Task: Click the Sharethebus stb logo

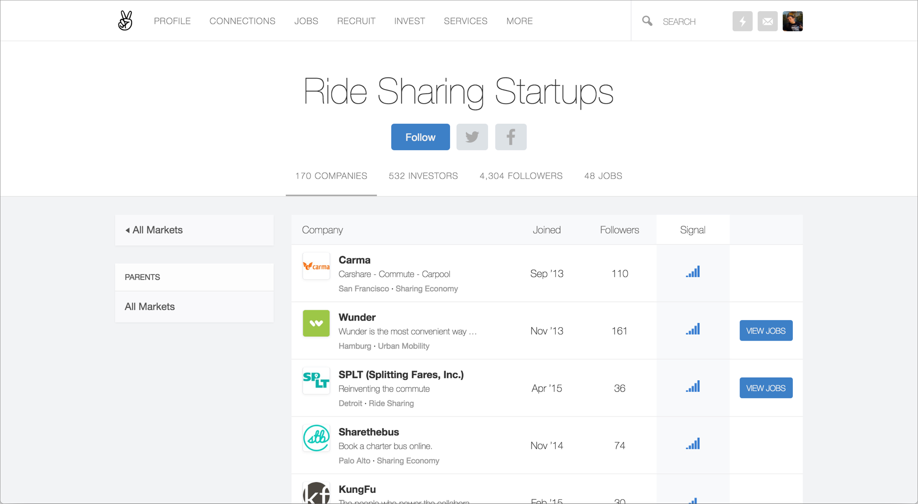Action: click(316, 438)
